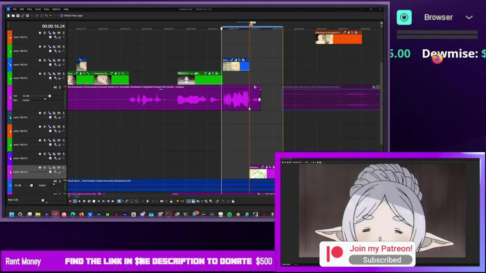Image resolution: width=486 pixels, height=273 pixels.
Task: Open the Undo history dropdown arrow
Action: [50, 16]
